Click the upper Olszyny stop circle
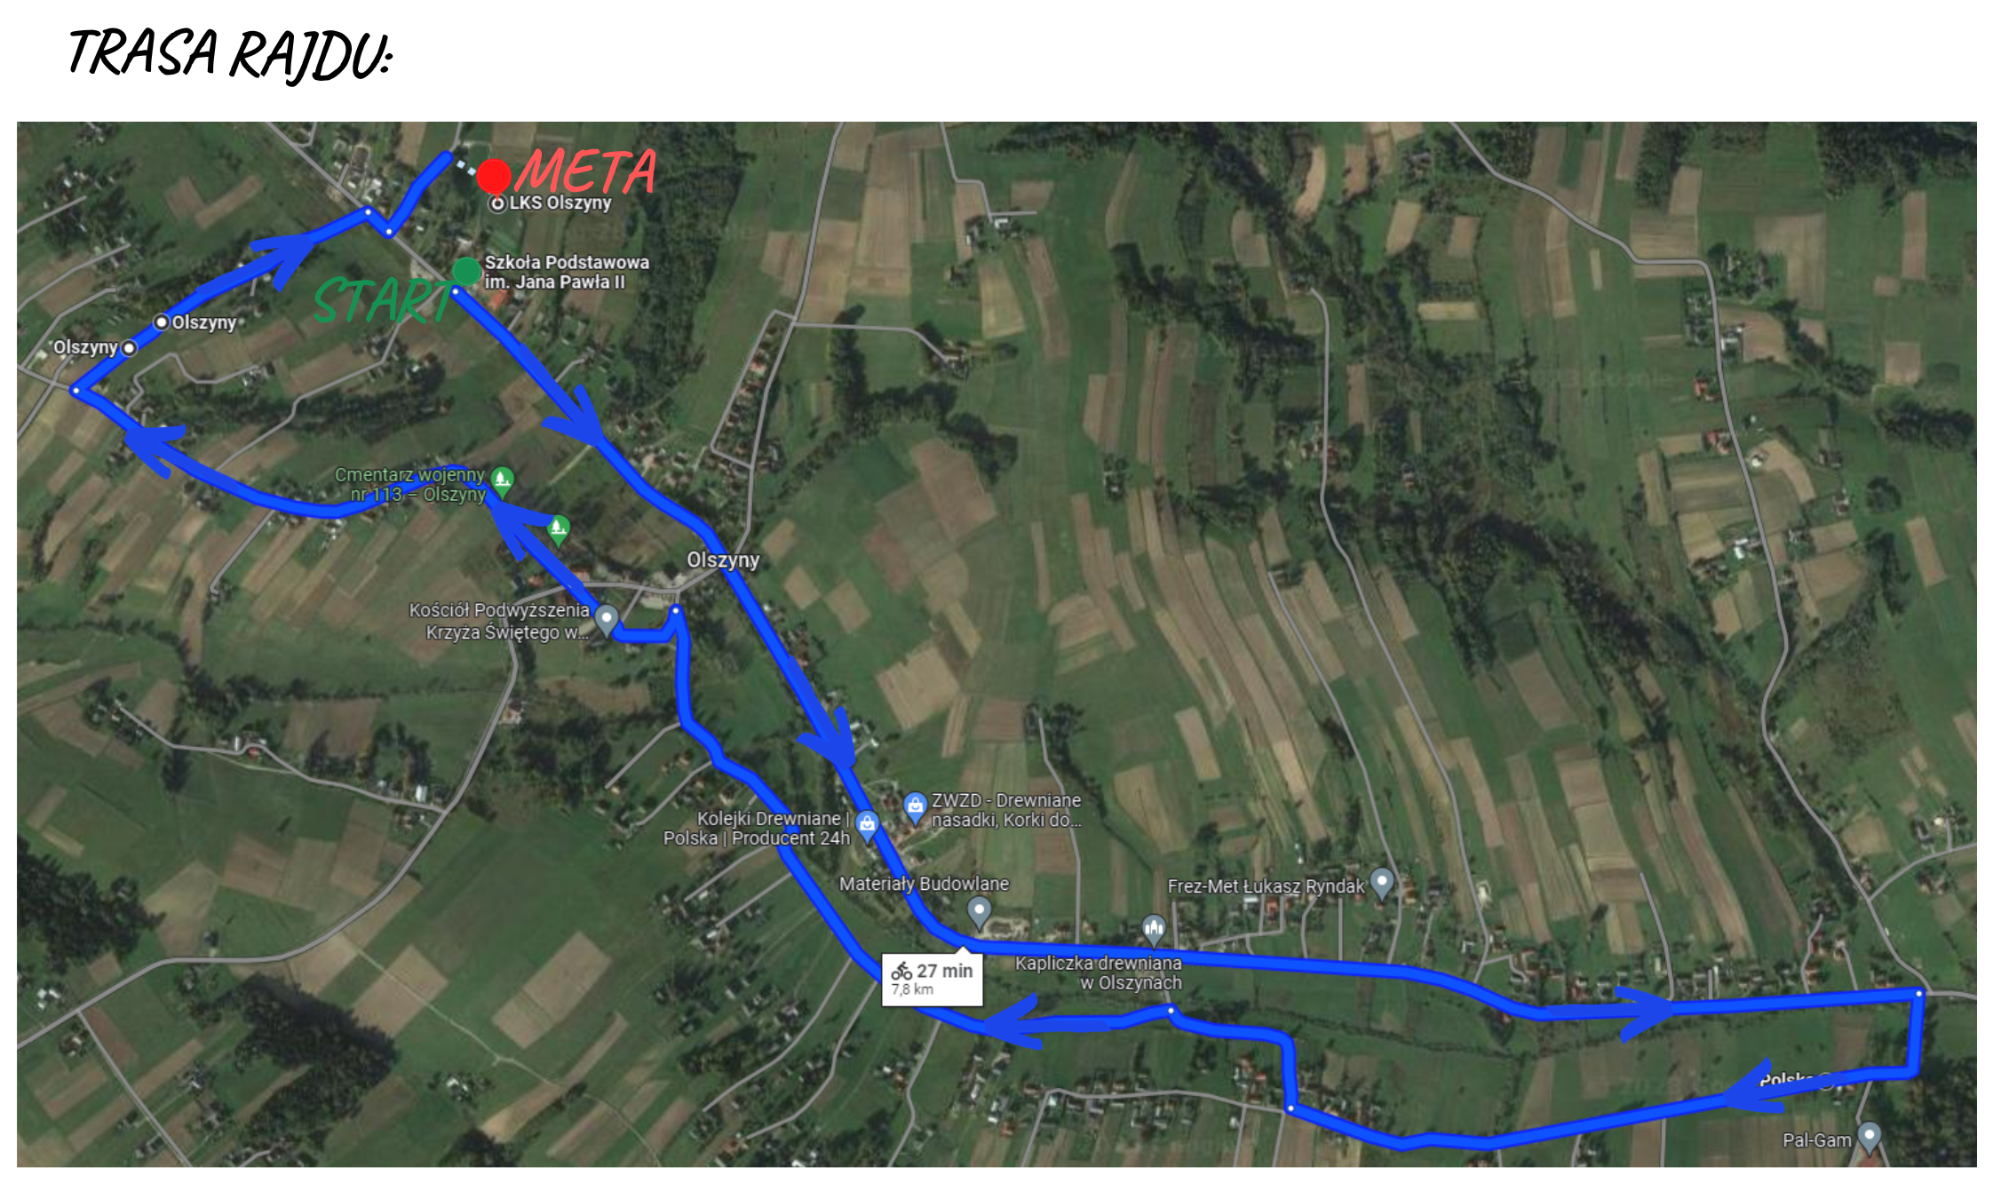The height and width of the screenshot is (1183, 1993). [162, 322]
